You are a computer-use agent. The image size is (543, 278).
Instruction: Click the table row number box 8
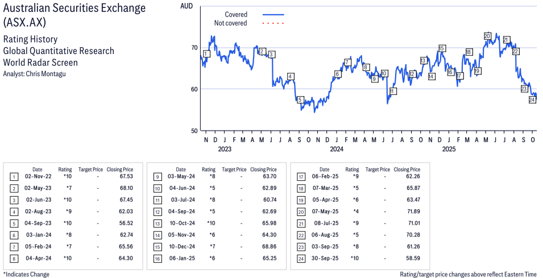[x=14, y=258]
